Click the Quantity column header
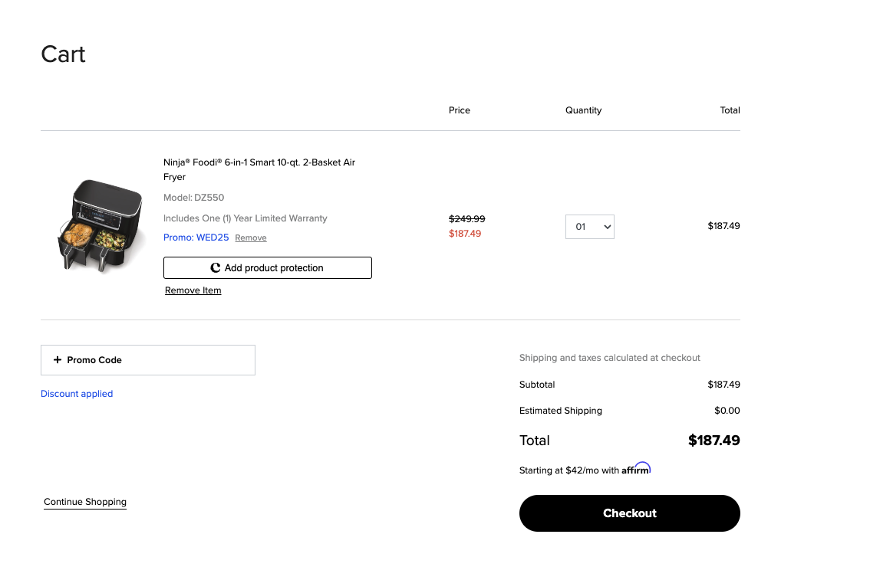 click(x=583, y=110)
